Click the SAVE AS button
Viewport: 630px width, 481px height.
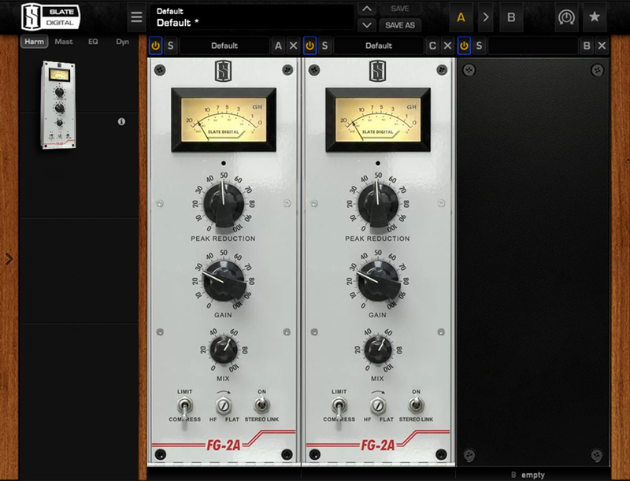[400, 25]
